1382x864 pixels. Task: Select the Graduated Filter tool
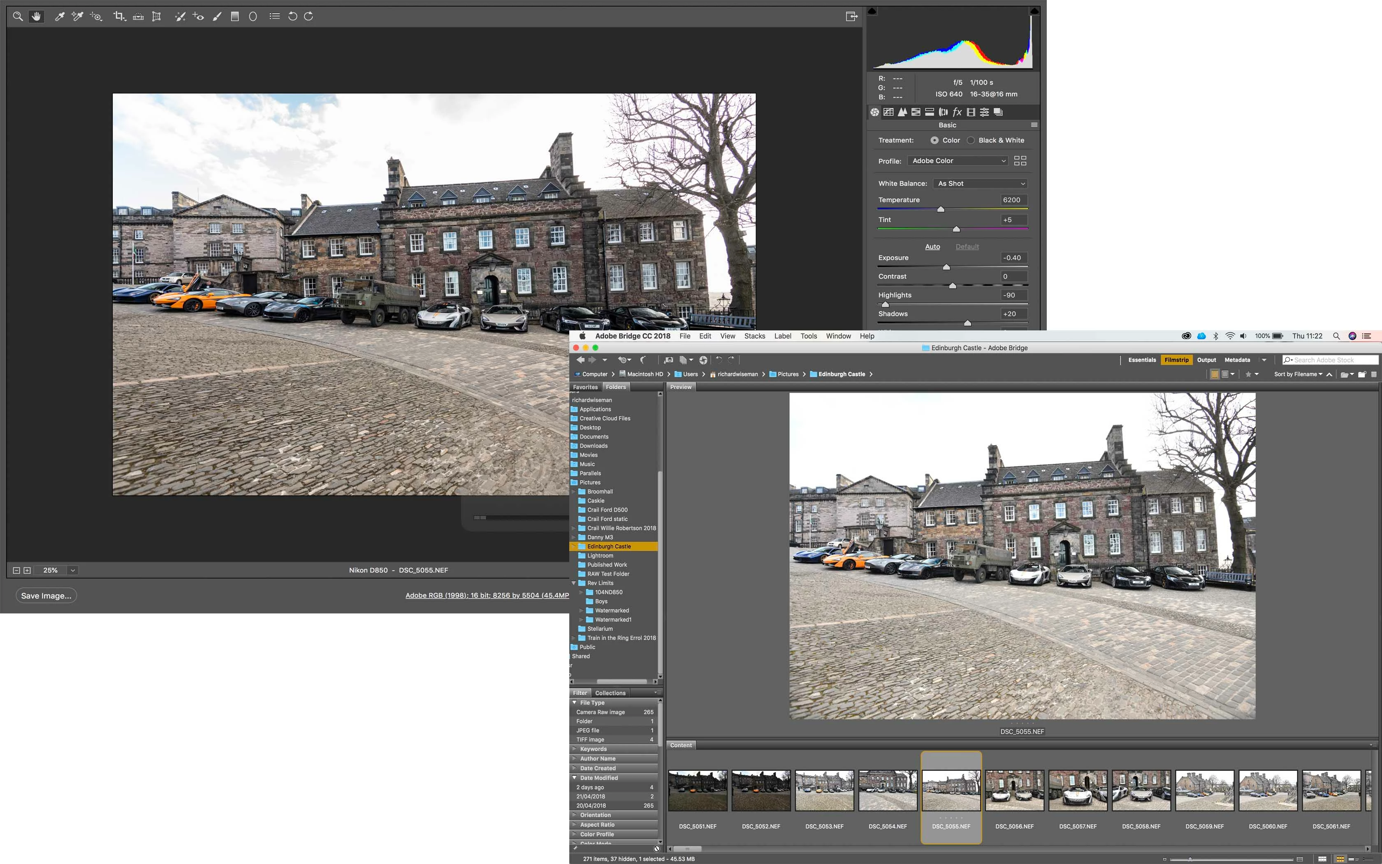click(235, 16)
